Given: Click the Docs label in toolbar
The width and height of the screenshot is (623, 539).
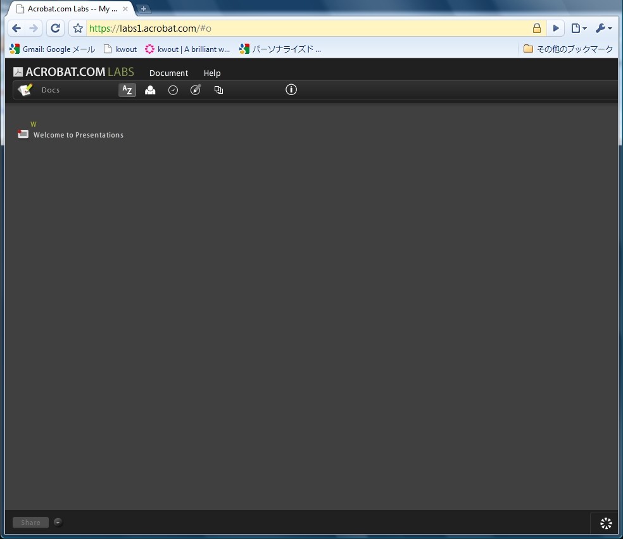Looking at the screenshot, I should pos(51,90).
